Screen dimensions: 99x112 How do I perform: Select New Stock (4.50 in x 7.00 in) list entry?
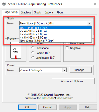tap(55, 41)
